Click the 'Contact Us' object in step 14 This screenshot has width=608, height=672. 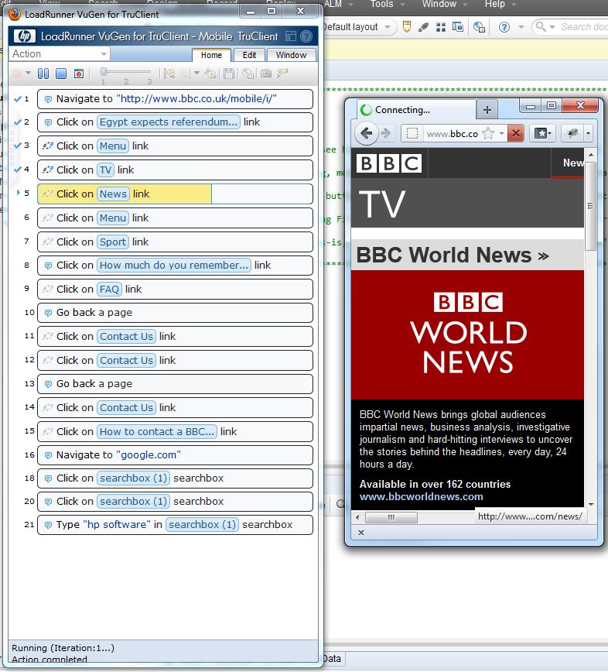click(126, 407)
